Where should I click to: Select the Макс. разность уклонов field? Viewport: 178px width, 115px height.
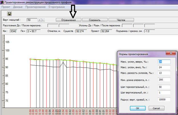pos(164,73)
